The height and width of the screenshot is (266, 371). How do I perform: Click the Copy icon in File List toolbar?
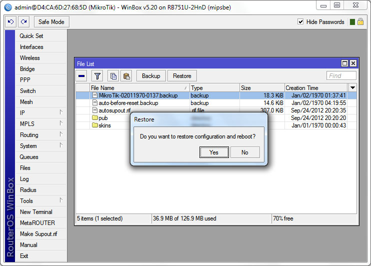tap(113, 76)
